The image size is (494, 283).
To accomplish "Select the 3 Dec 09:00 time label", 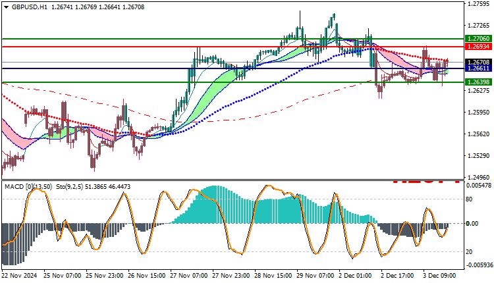I will pos(439,276).
